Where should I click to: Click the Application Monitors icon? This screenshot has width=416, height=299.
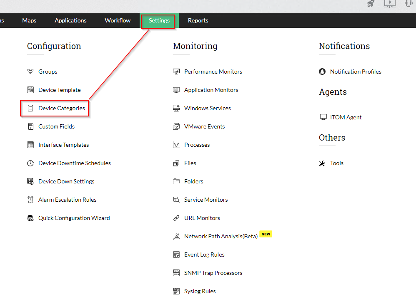[x=176, y=90]
